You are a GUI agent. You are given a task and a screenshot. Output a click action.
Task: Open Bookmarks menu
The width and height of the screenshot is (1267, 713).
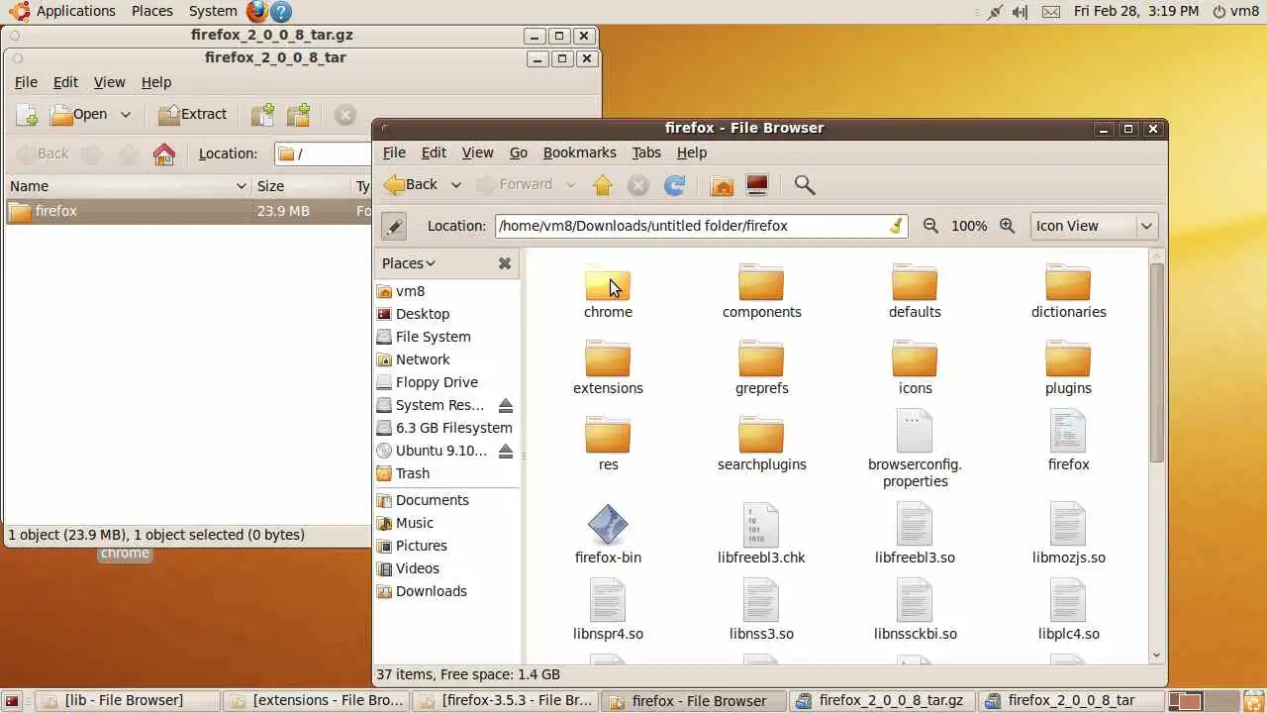tap(580, 153)
